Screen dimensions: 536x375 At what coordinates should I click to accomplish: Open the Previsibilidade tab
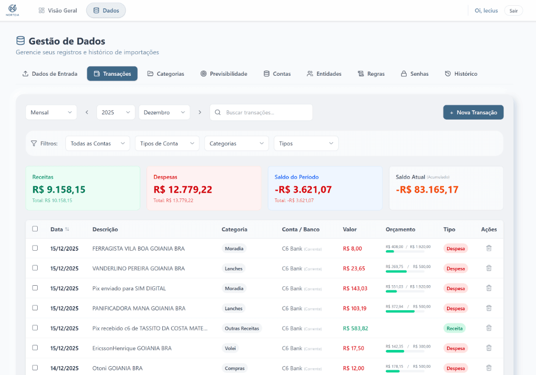pos(224,74)
